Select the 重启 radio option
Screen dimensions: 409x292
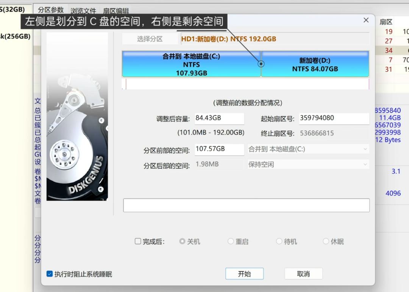[x=231, y=241]
